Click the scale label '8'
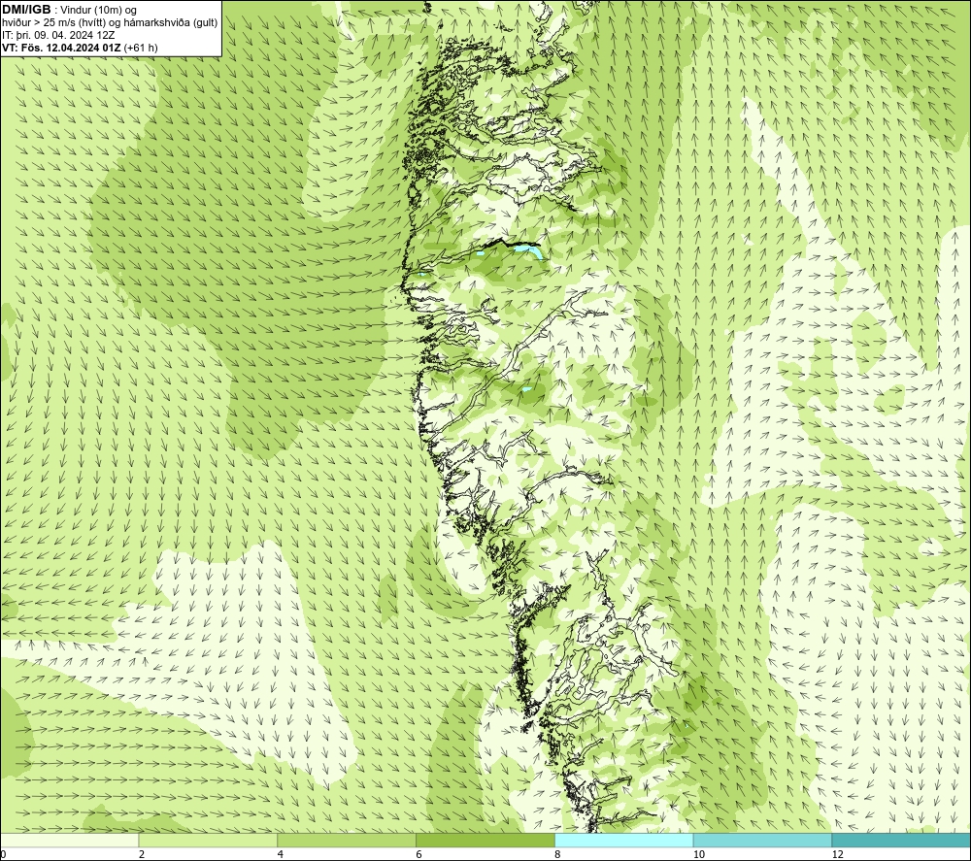 pyautogui.click(x=558, y=855)
